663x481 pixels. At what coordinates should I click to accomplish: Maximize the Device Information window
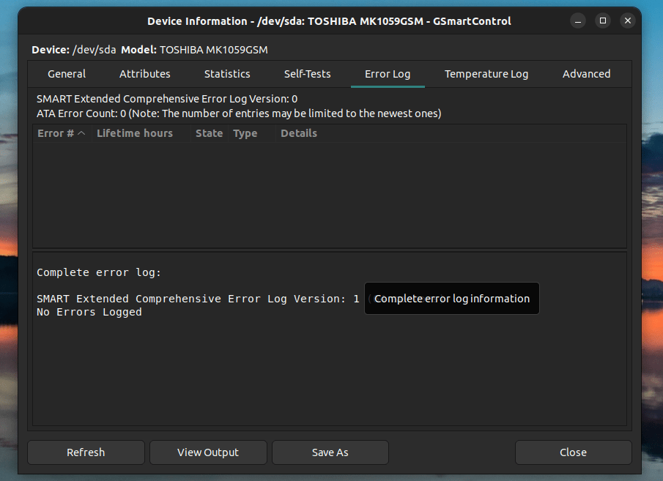[603, 21]
